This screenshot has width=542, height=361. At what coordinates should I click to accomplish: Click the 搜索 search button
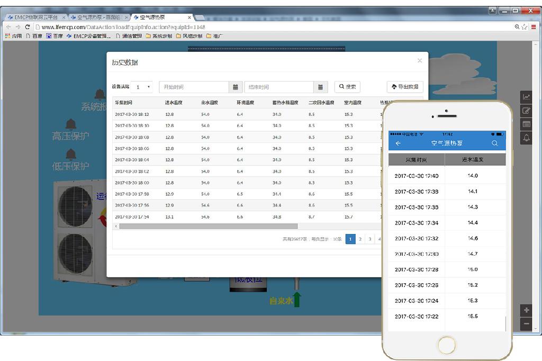347,87
